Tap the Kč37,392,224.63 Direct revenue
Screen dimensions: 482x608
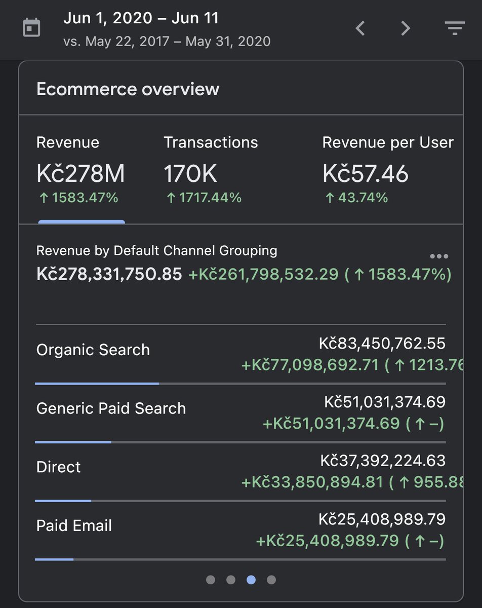pyautogui.click(x=383, y=461)
